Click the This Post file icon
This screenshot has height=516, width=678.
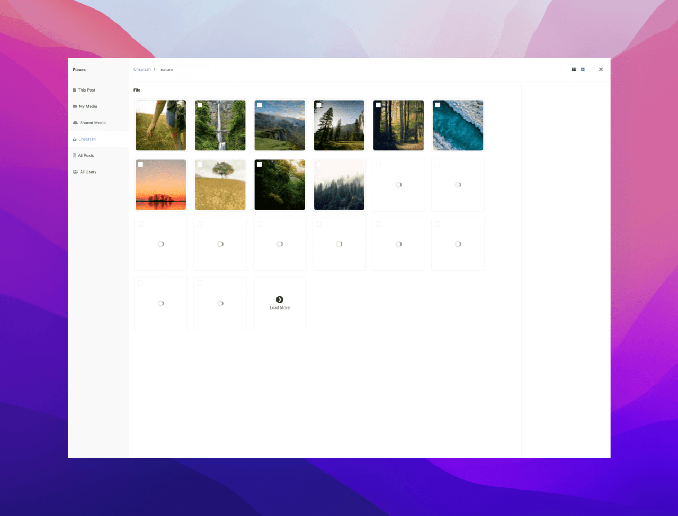[x=75, y=90]
